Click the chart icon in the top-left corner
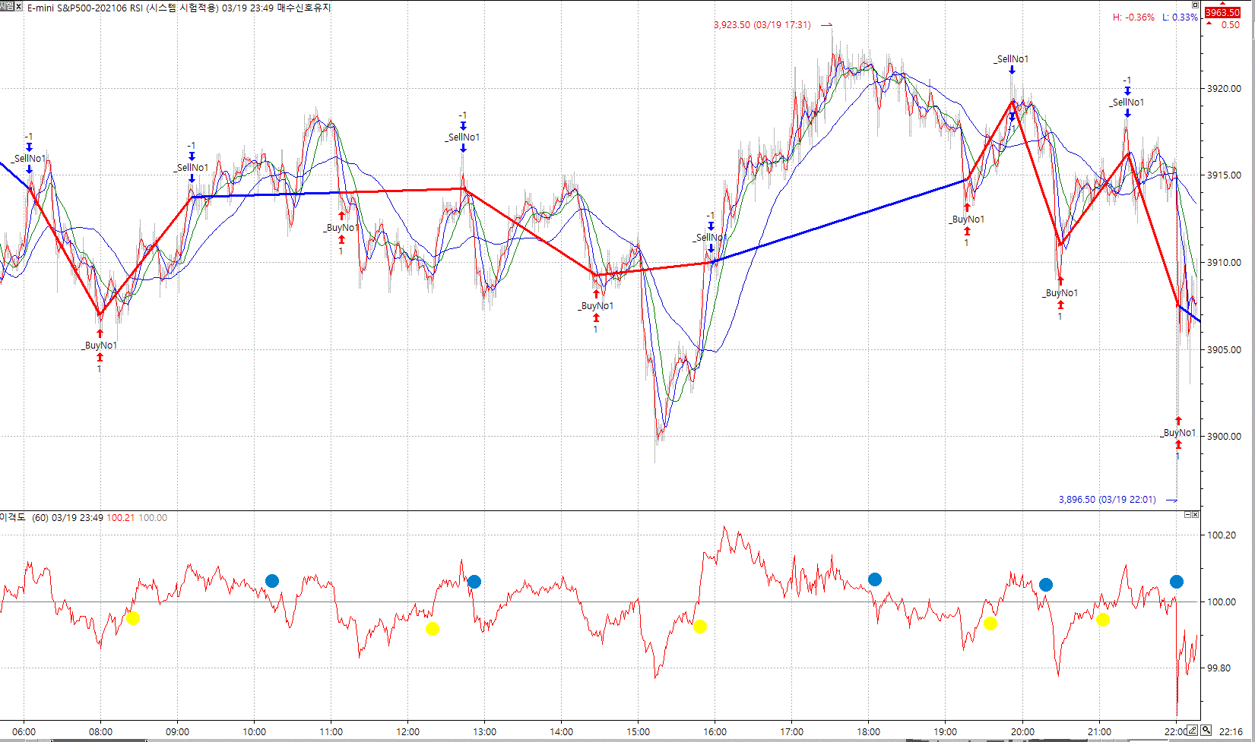1255x742 pixels. click(x=7, y=7)
